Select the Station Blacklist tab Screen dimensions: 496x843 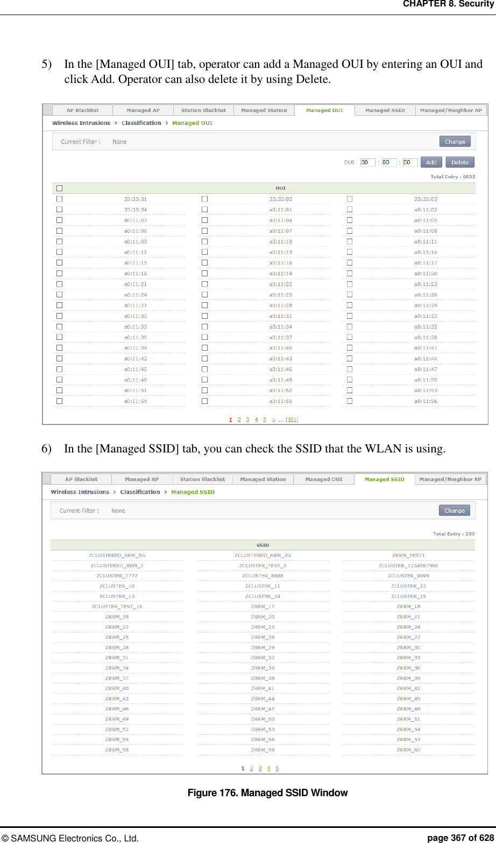pyautogui.click(x=203, y=110)
